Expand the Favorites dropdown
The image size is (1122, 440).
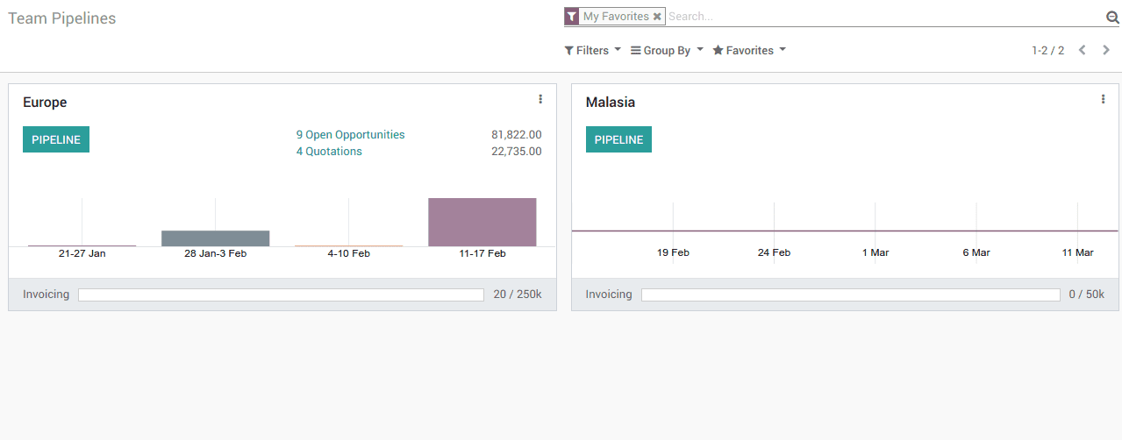point(749,51)
